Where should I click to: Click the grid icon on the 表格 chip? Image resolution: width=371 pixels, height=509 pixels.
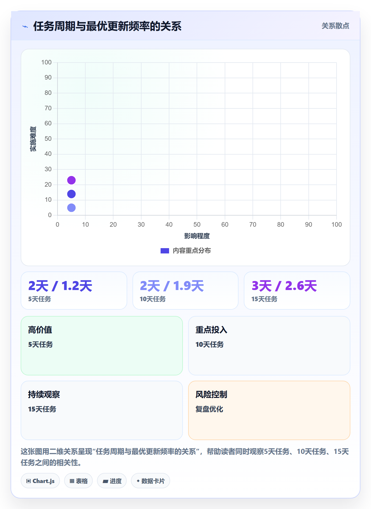pos(72,481)
